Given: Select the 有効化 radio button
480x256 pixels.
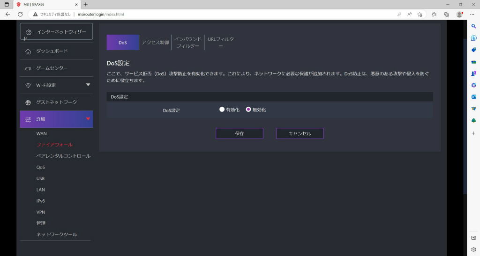Looking at the screenshot, I should 222,110.
